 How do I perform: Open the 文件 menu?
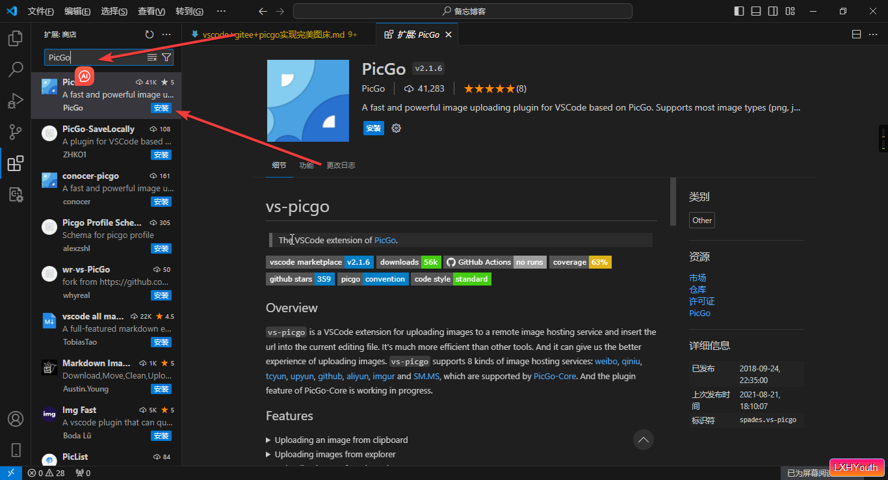[x=40, y=11]
